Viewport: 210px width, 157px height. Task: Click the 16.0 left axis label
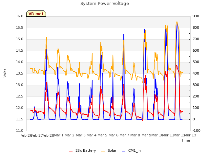pos(20,16)
